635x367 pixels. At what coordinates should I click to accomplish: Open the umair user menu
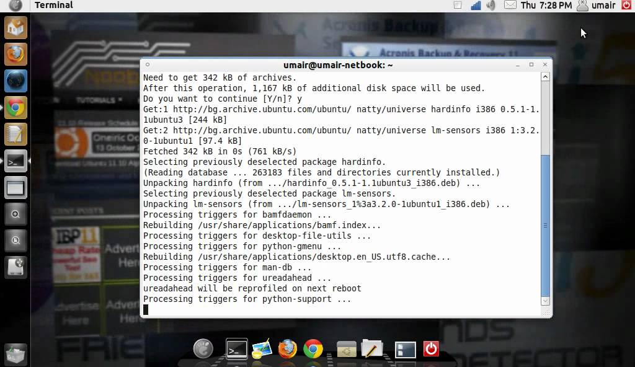pos(596,5)
